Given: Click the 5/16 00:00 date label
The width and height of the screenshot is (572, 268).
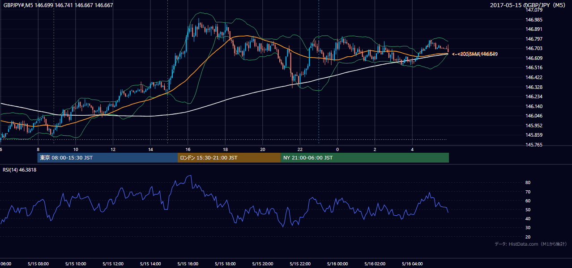Looking at the screenshot, I should [x=337, y=264].
